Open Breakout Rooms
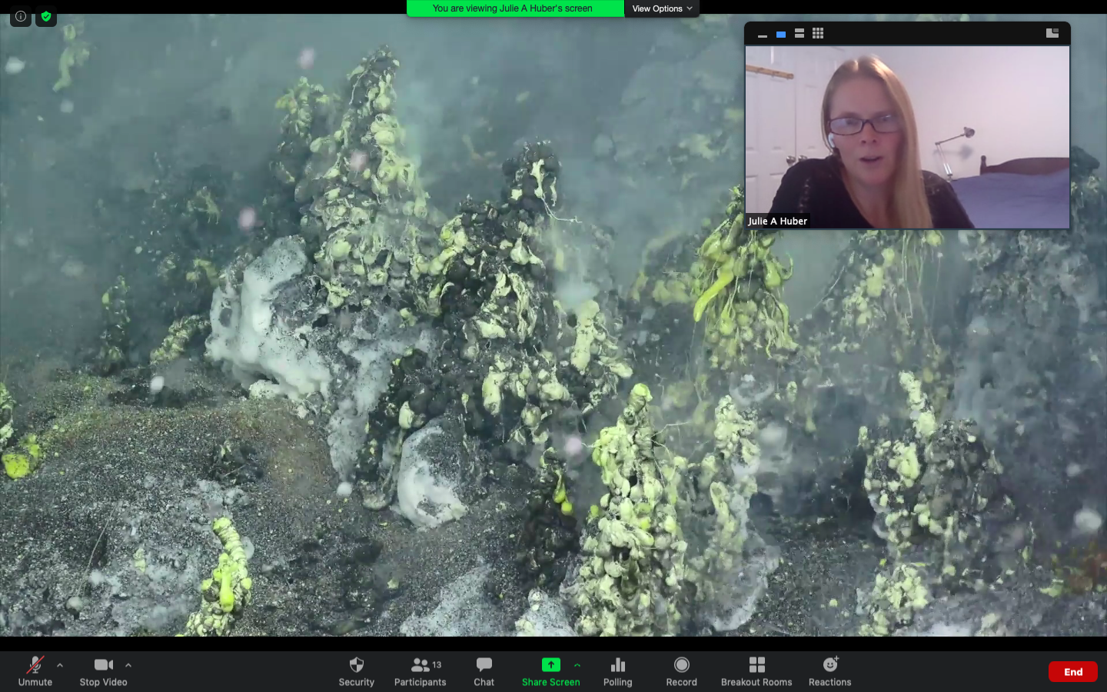The height and width of the screenshot is (692, 1107). [x=756, y=671]
